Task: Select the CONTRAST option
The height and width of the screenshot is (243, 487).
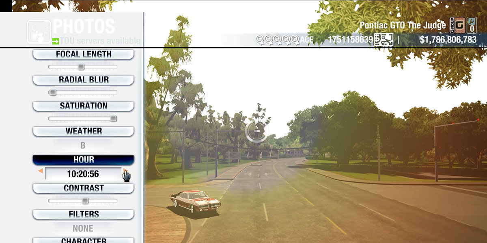Action: tap(83, 188)
